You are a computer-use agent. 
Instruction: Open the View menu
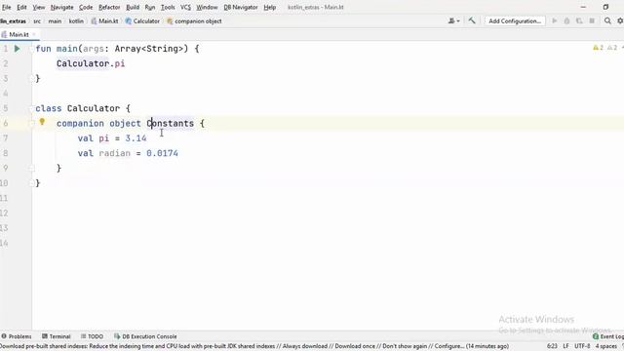point(39,7)
